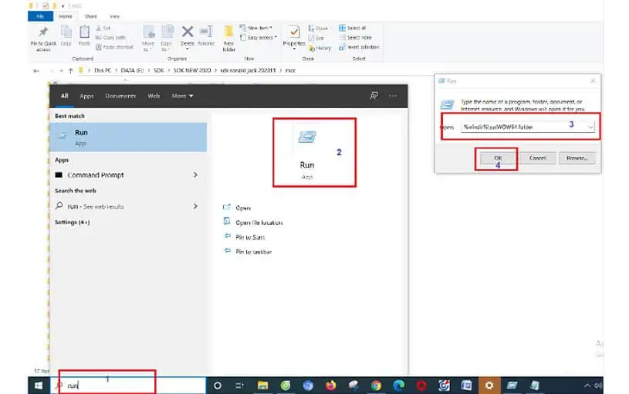Click the taskbar search box
The image size is (629, 394).
(x=128, y=386)
